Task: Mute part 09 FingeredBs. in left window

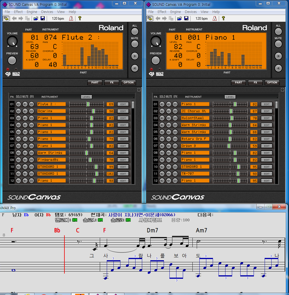Action: click(25, 160)
